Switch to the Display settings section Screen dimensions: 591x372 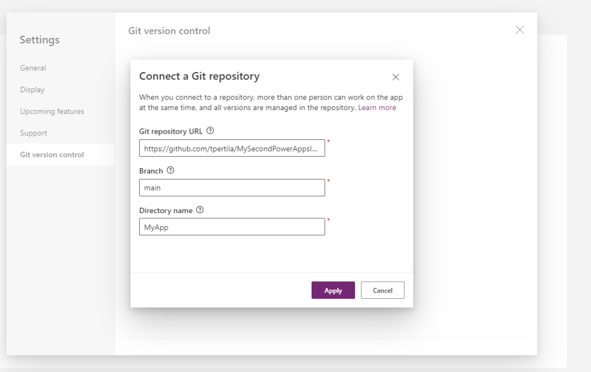[x=32, y=90]
